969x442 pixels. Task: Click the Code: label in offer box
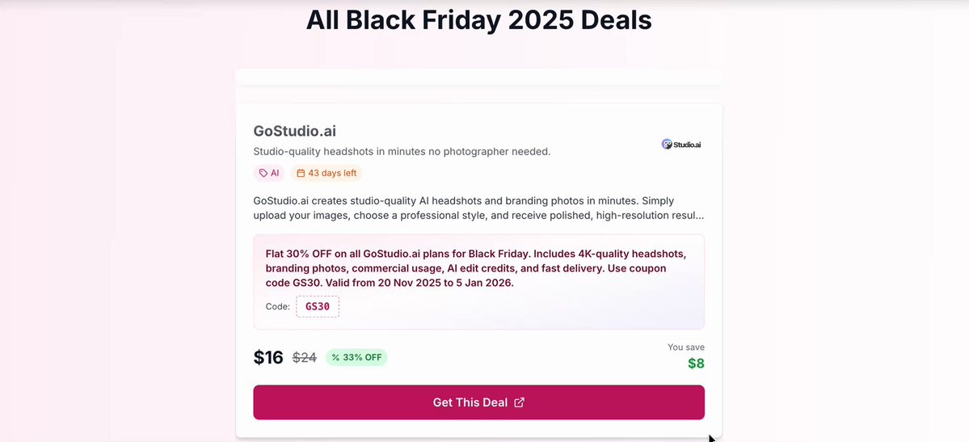pyautogui.click(x=277, y=306)
